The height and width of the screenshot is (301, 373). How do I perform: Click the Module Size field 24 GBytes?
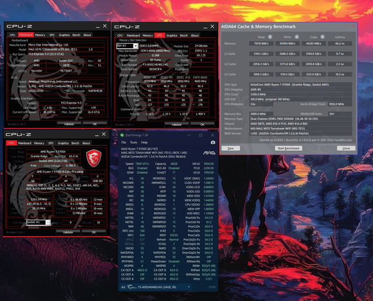(x=201, y=46)
